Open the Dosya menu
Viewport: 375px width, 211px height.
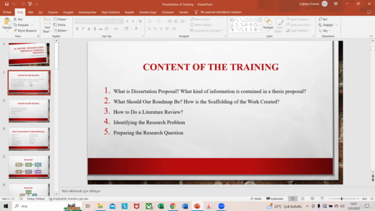(7, 12)
